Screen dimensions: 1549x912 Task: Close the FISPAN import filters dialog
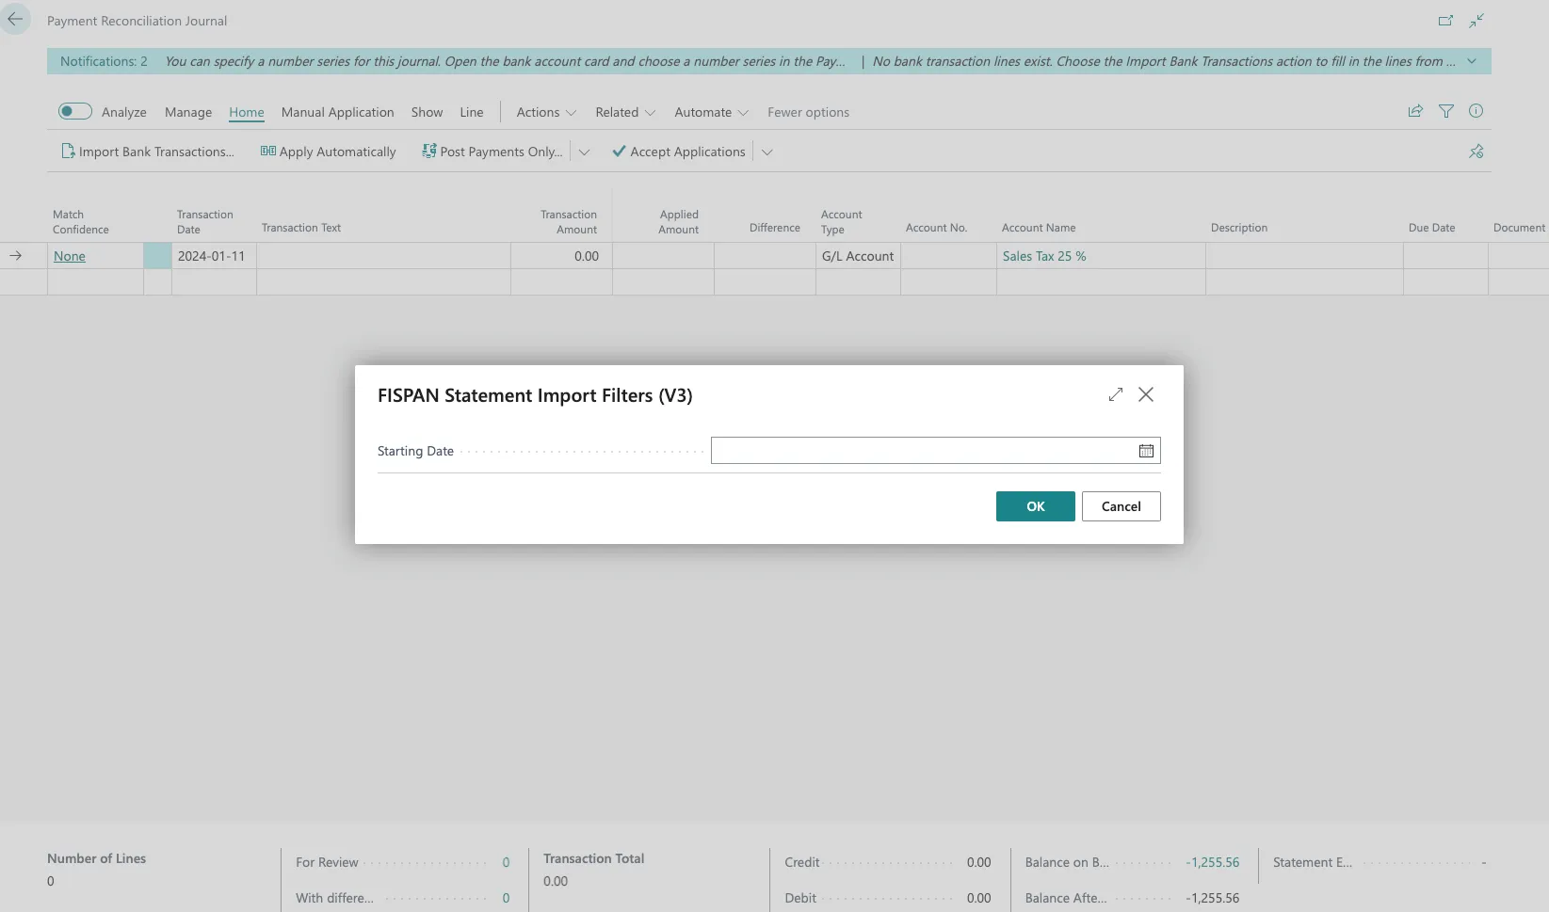pos(1146,394)
